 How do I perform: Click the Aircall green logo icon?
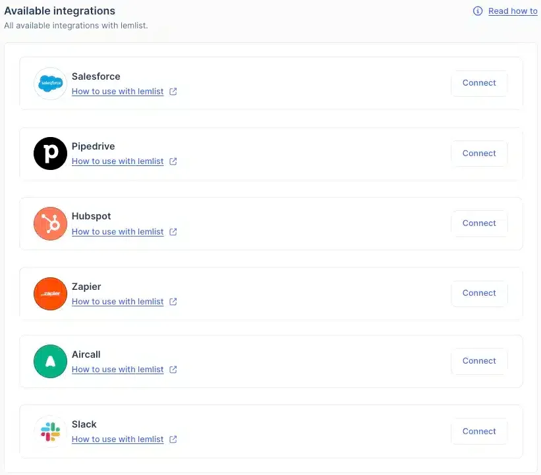pyautogui.click(x=50, y=361)
